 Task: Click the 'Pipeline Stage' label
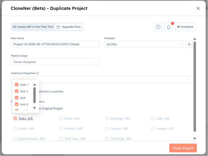(19, 56)
